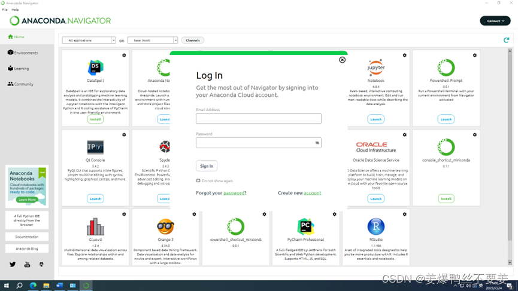Open the Windows Start menu
The width and height of the screenshot is (518, 291).
pyautogui.click(x=6, y=286)
